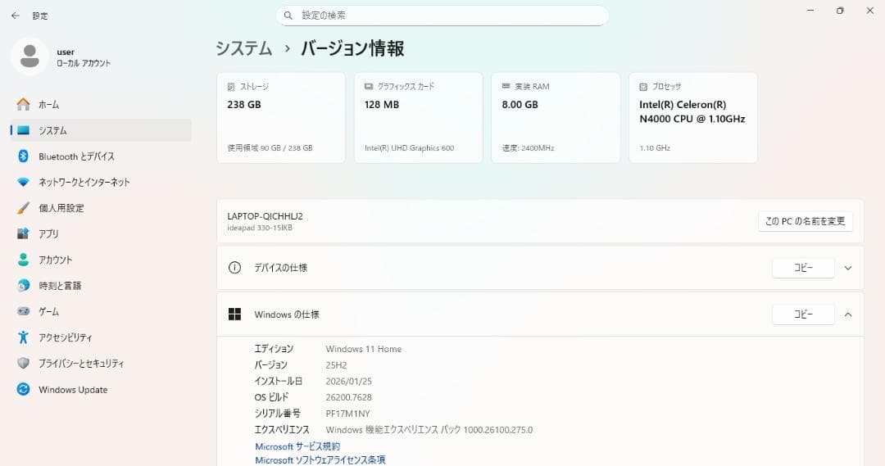The width and height of the screenshot is (885, 466).
Task: Click the Windows logo icon
Action: (x=235, y=314)
